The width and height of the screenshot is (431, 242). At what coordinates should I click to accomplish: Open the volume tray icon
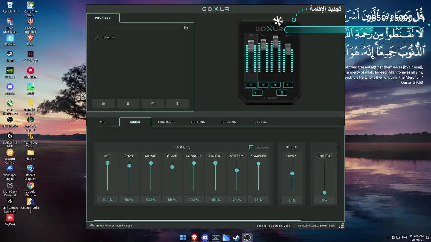393,238
